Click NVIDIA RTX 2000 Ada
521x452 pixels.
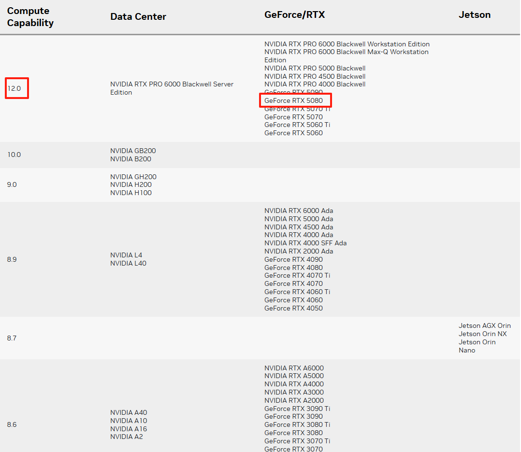(x=299, y=252)
